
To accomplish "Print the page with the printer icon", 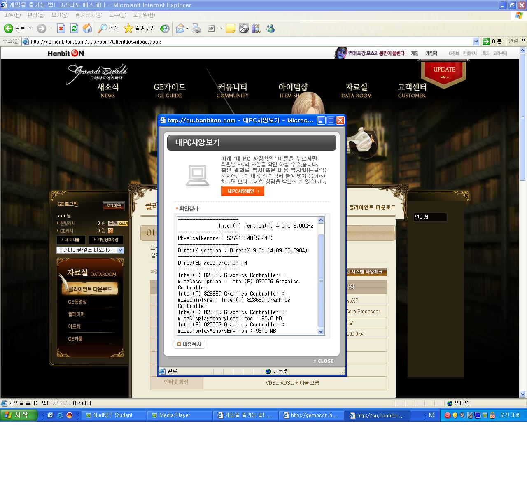I will [196, 28].
